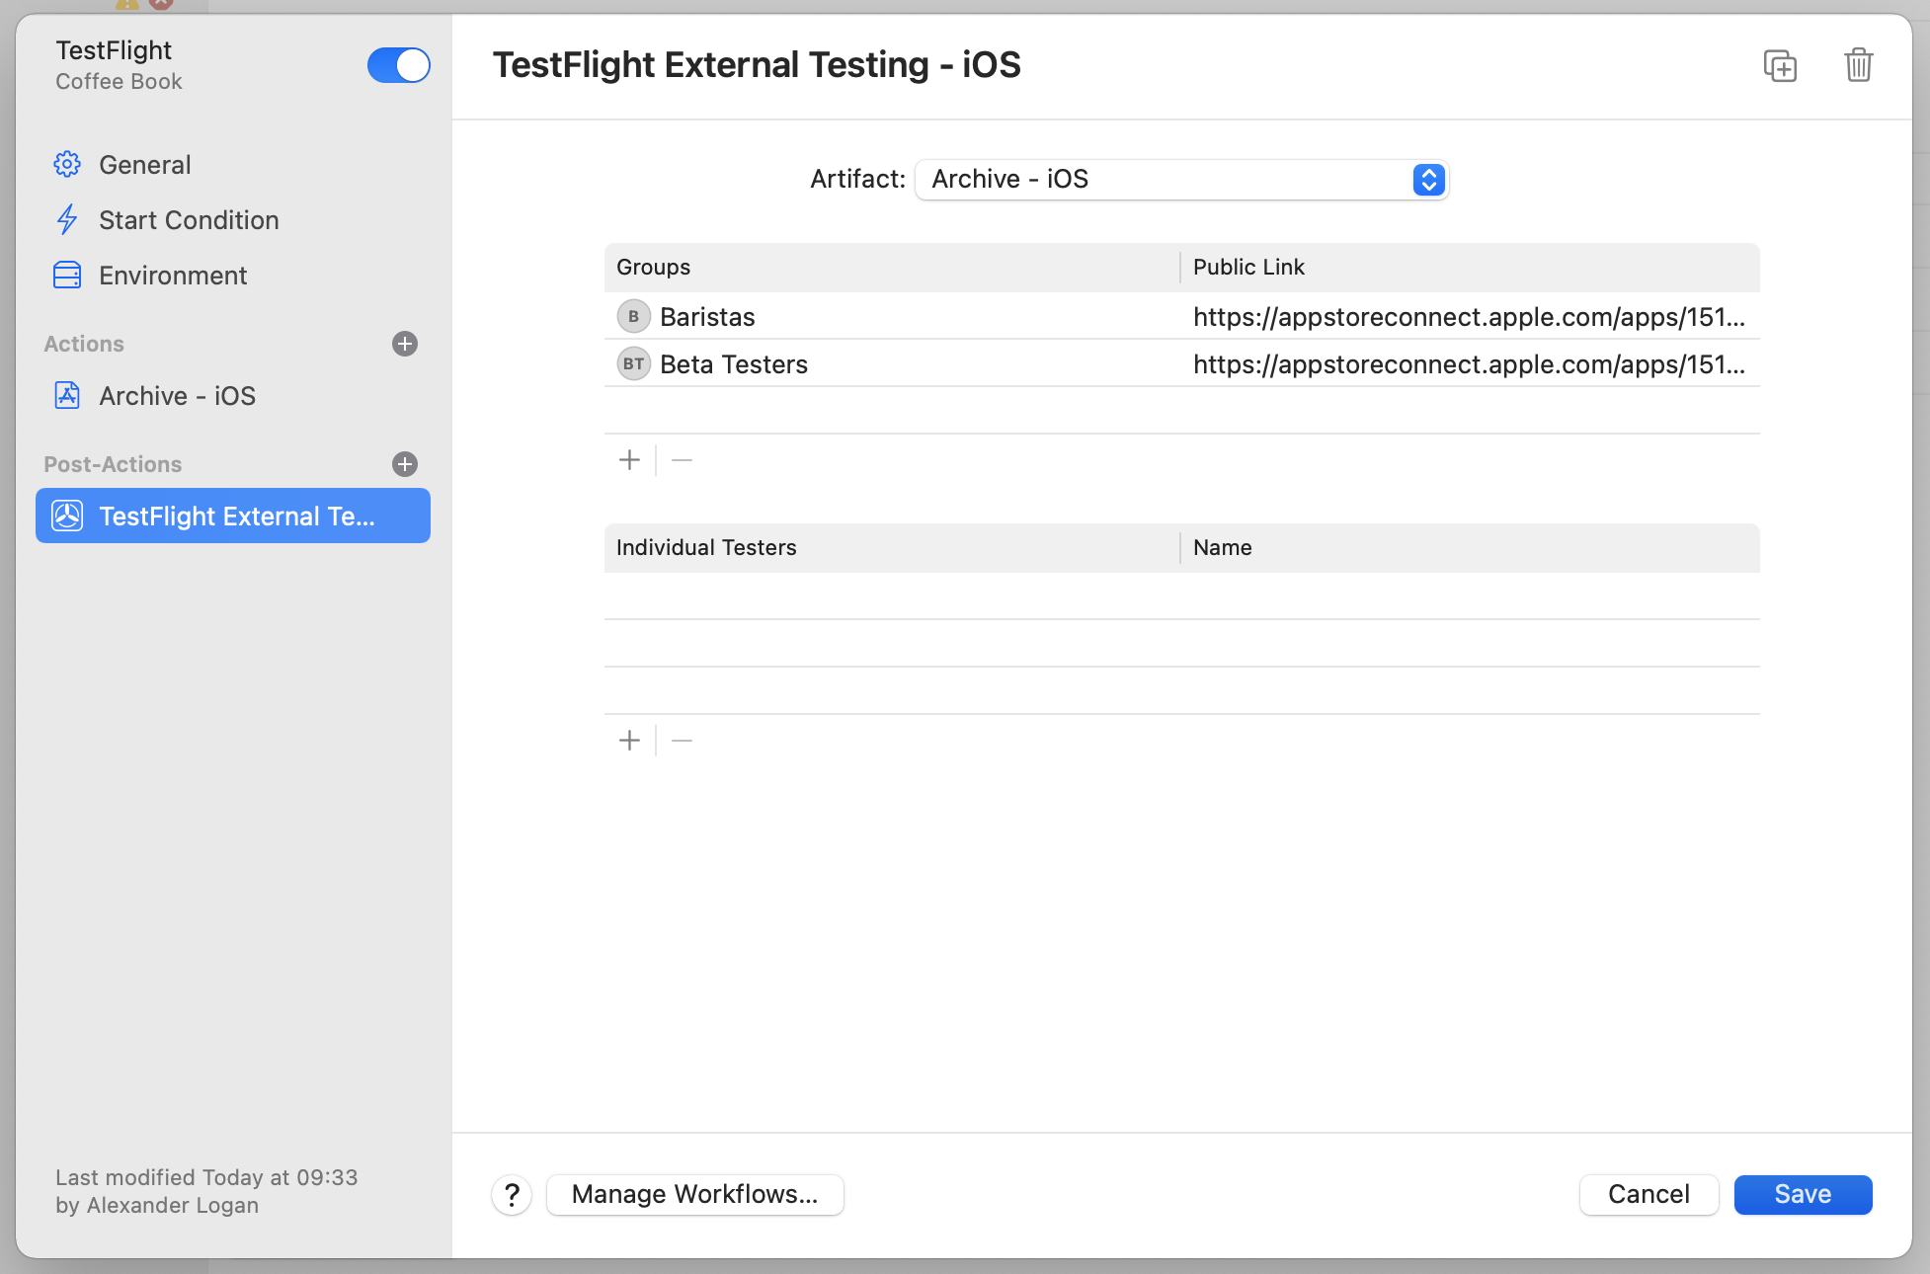
Task: Toggle the TestFlight workflow switch off
Action: (x=398, y=66)
